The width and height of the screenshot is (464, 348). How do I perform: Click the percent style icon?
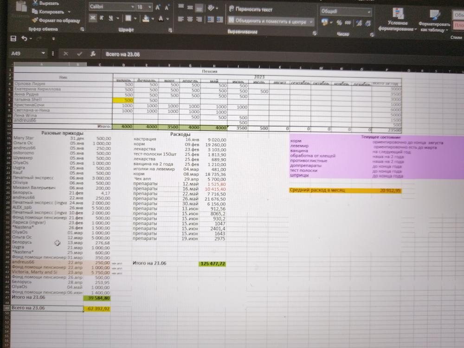(339, 22)
